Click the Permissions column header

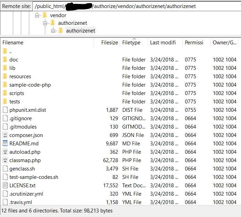coord(194,43)
